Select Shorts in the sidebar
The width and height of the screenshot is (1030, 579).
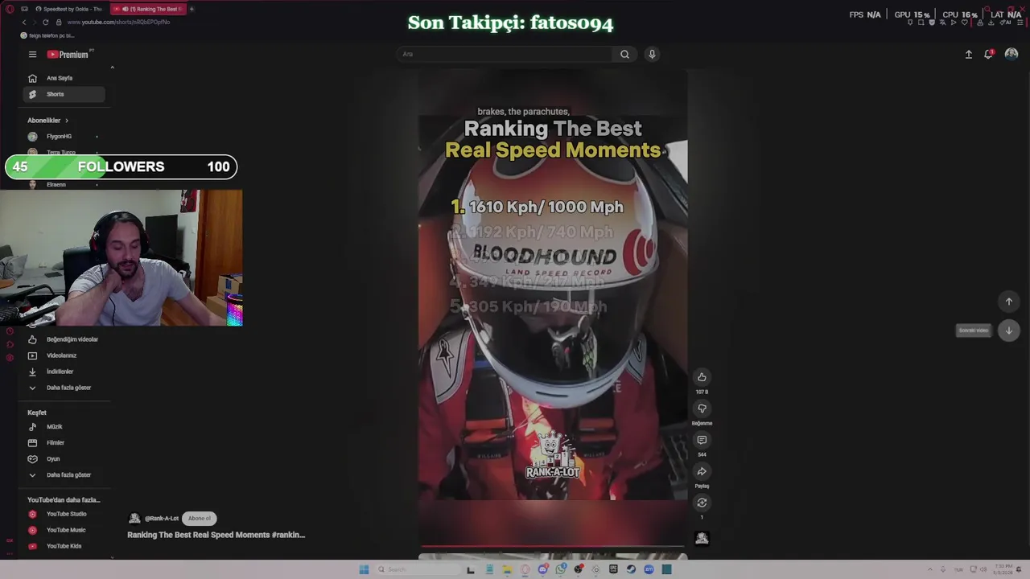pyautogui.click(x=64, y=94)
